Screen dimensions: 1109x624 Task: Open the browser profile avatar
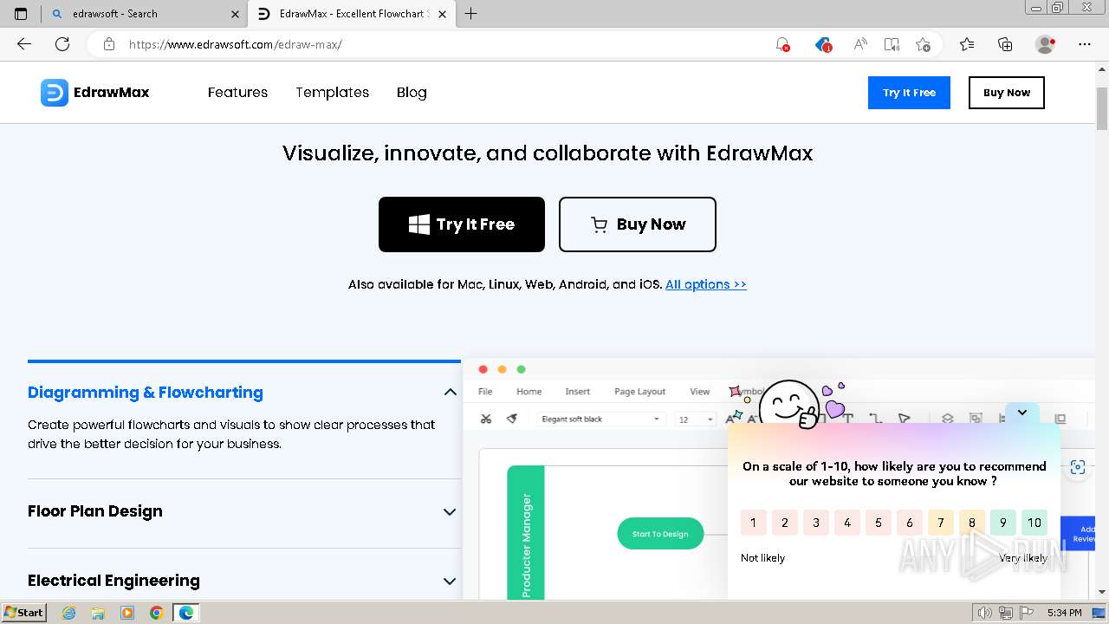[1046, 44]
